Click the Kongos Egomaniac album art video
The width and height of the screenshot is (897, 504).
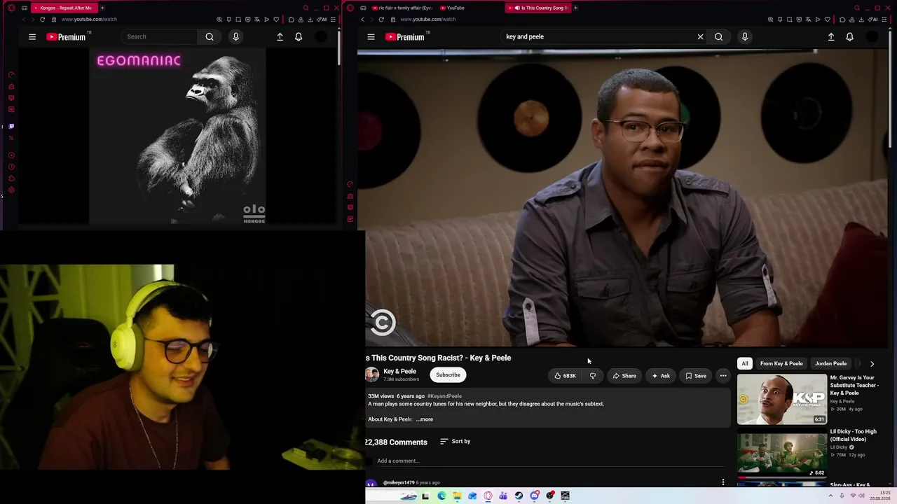[177, 137]
